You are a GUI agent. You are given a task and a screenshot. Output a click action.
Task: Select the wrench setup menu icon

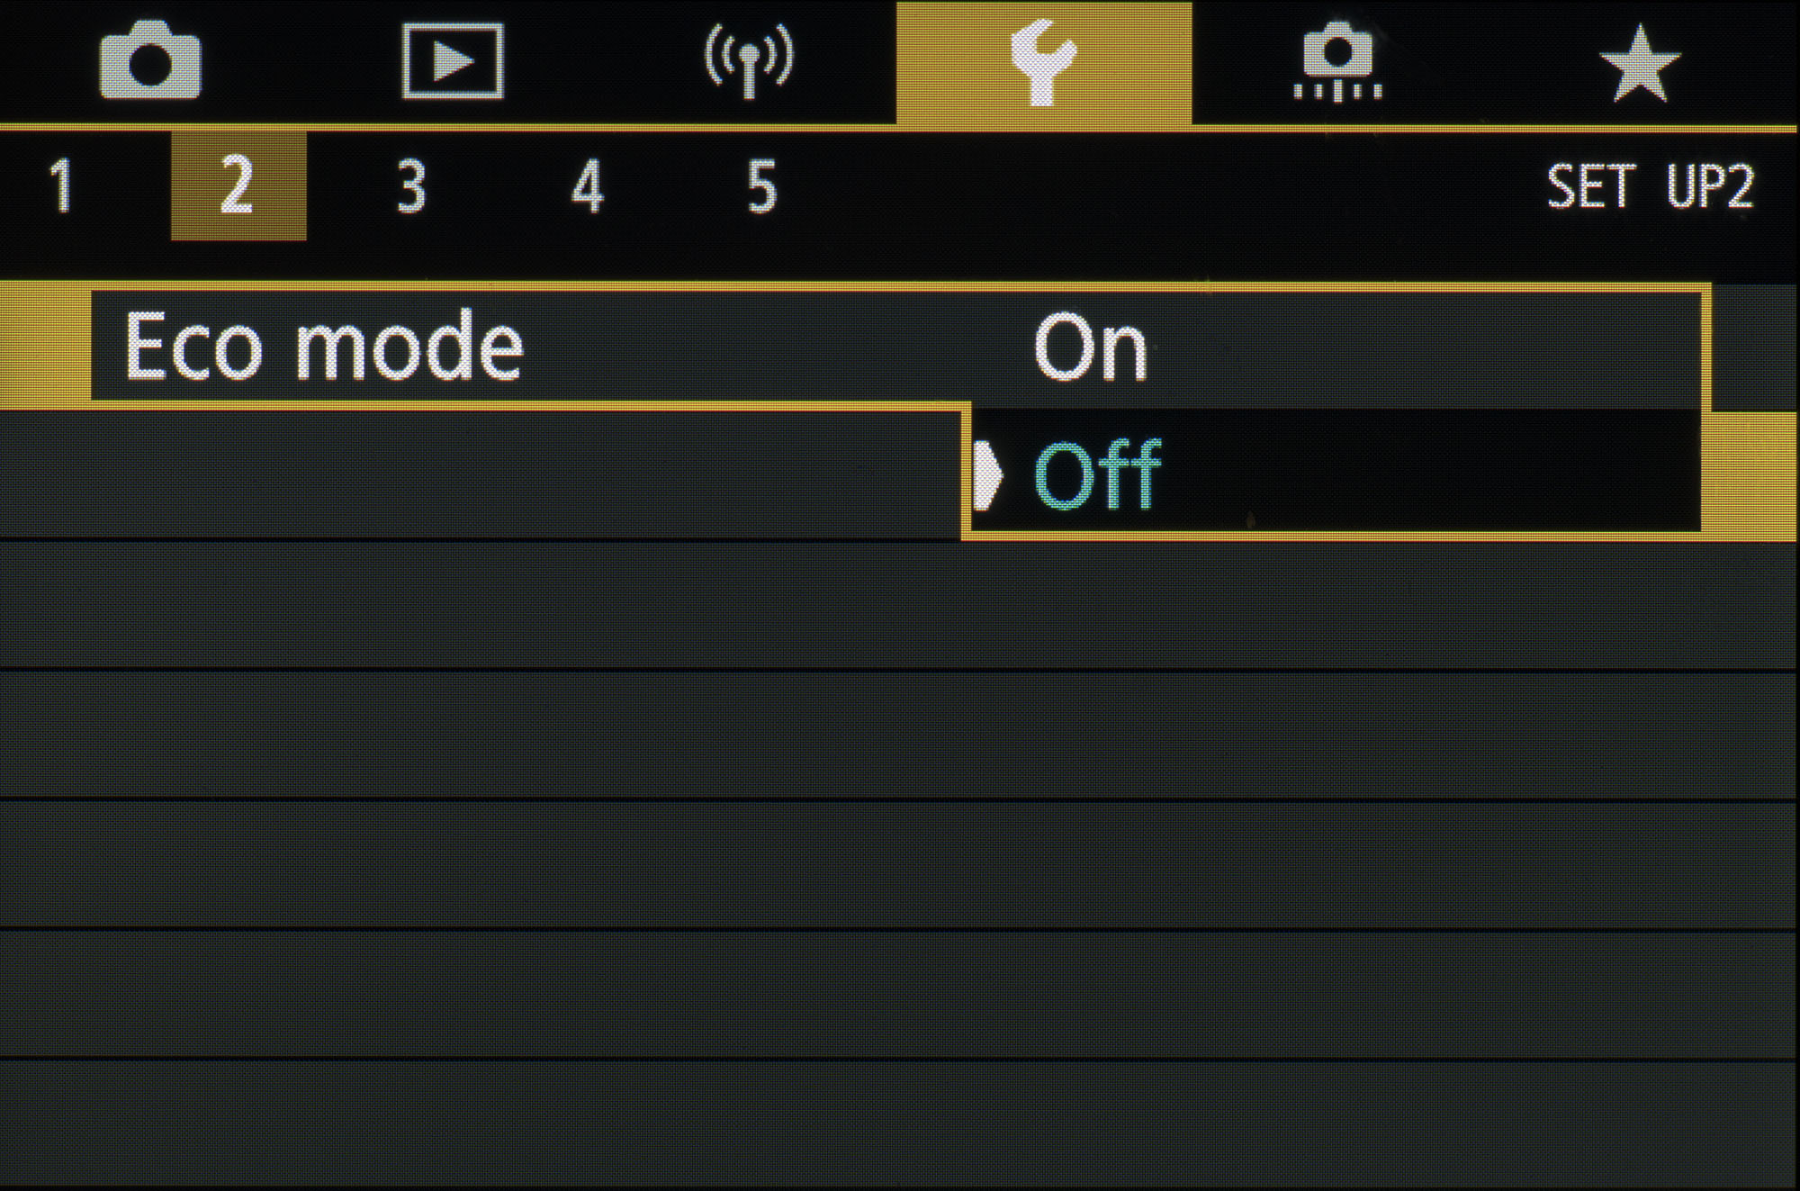1043,63
